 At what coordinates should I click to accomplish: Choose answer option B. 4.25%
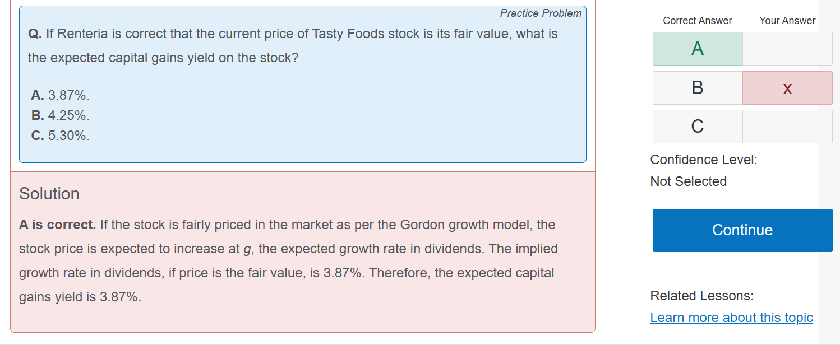[x=61, y=116]
